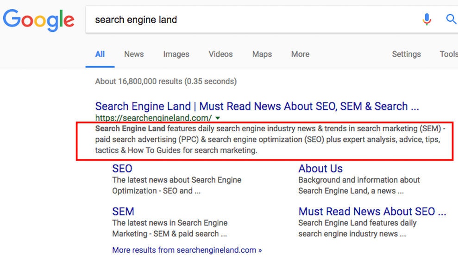Open the Search Engine Land main result title
Image resolution: width=458 pixels, height=257 pixels.
257,106
